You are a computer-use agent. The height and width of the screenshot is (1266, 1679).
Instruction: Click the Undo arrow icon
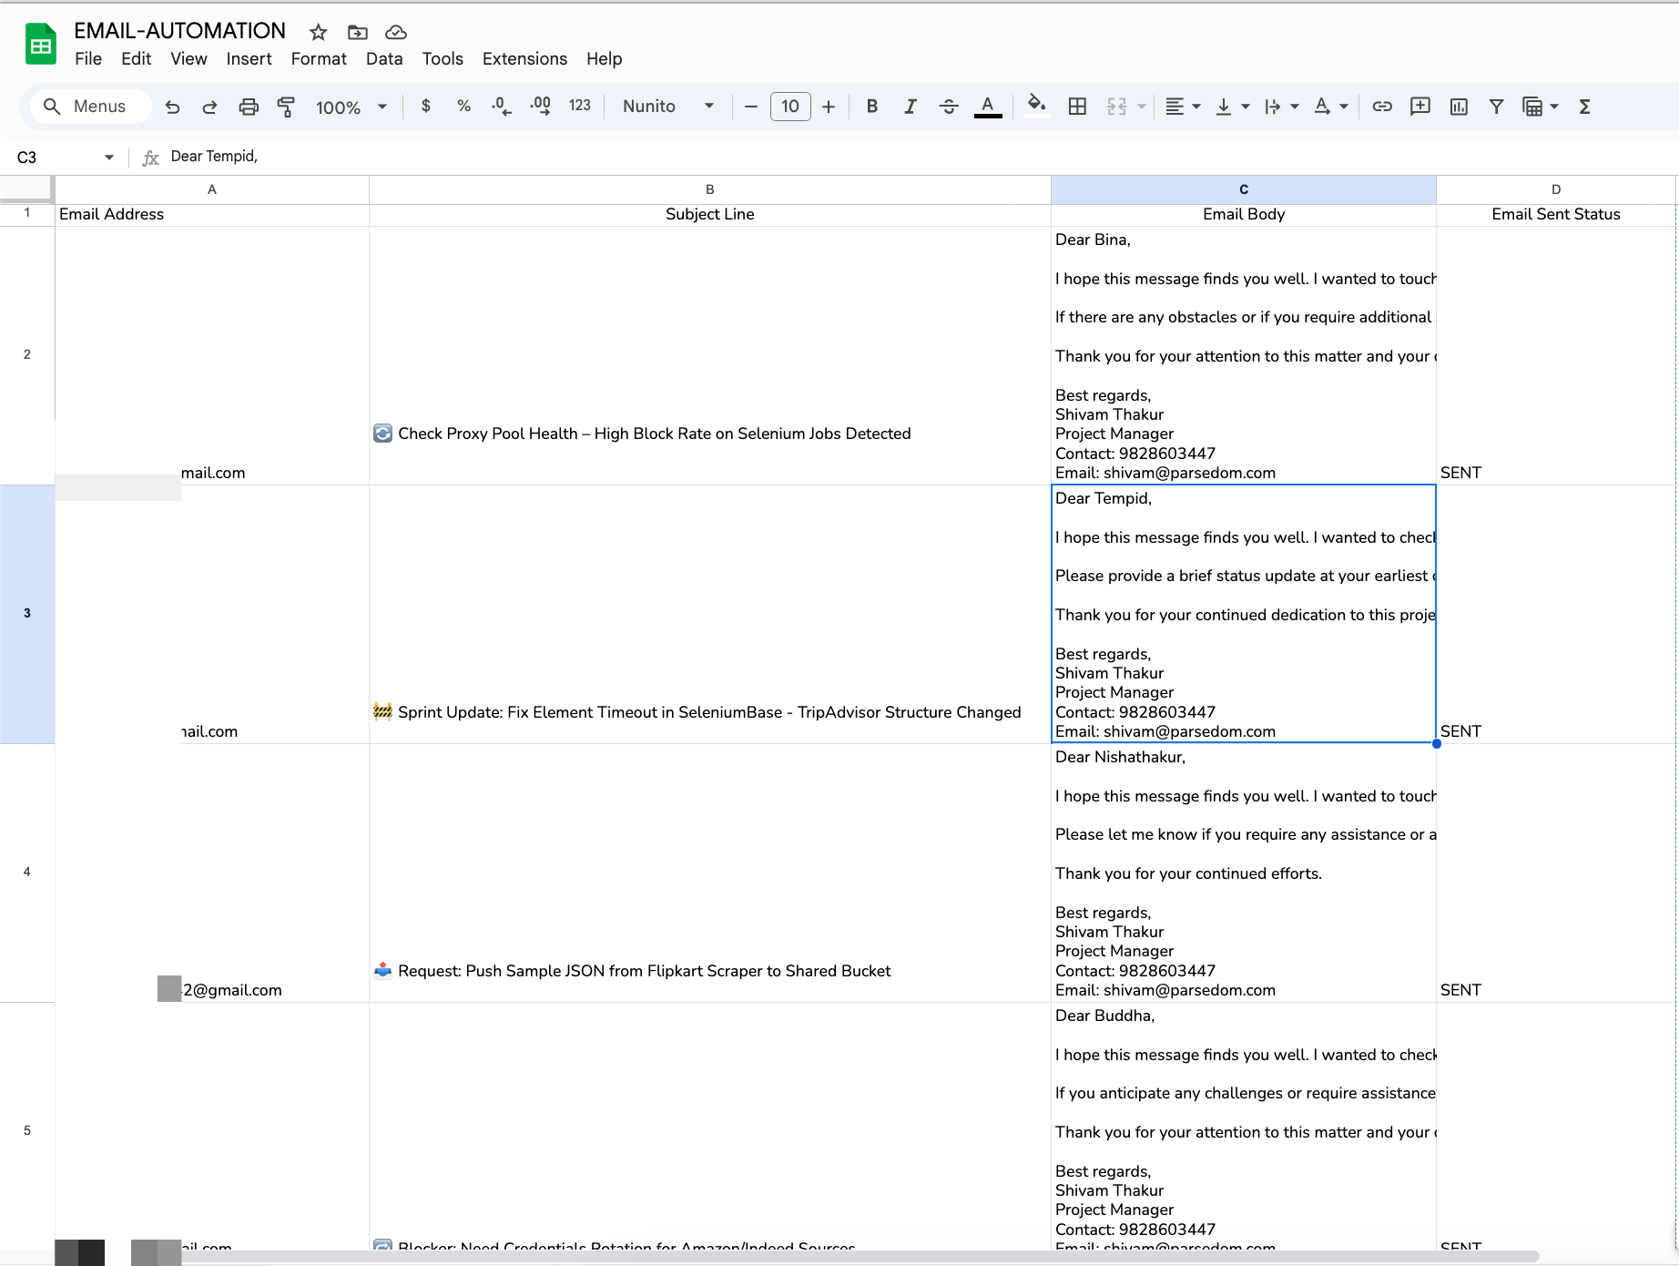point(172,107)
